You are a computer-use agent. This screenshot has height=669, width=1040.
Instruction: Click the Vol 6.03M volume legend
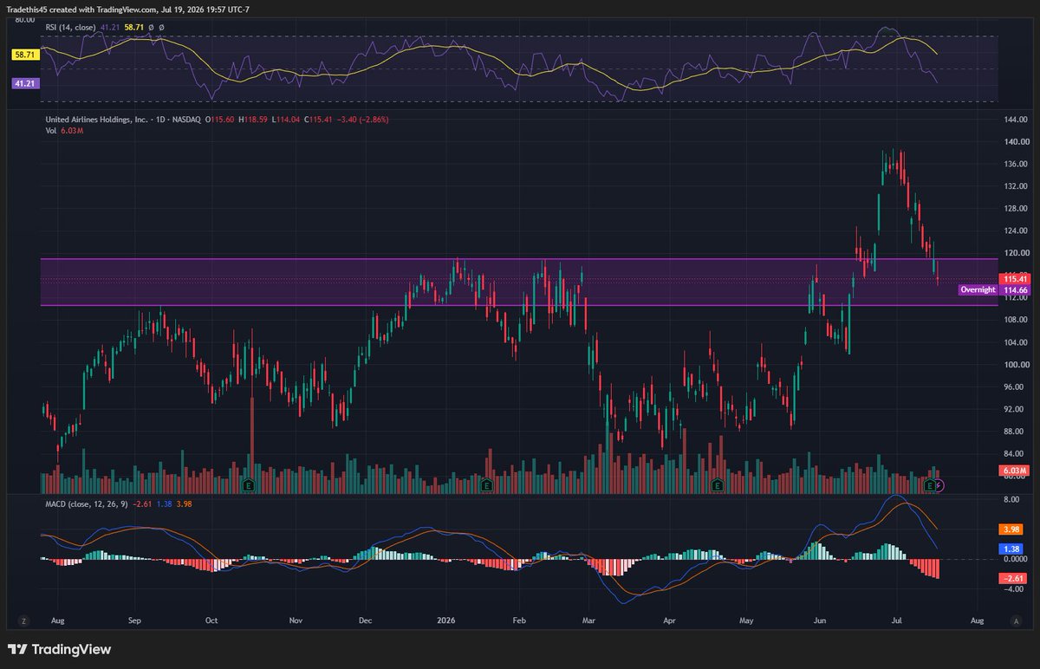(x=64, y=130)
